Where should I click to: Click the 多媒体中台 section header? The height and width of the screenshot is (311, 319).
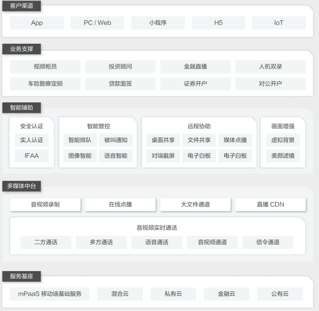22,186
